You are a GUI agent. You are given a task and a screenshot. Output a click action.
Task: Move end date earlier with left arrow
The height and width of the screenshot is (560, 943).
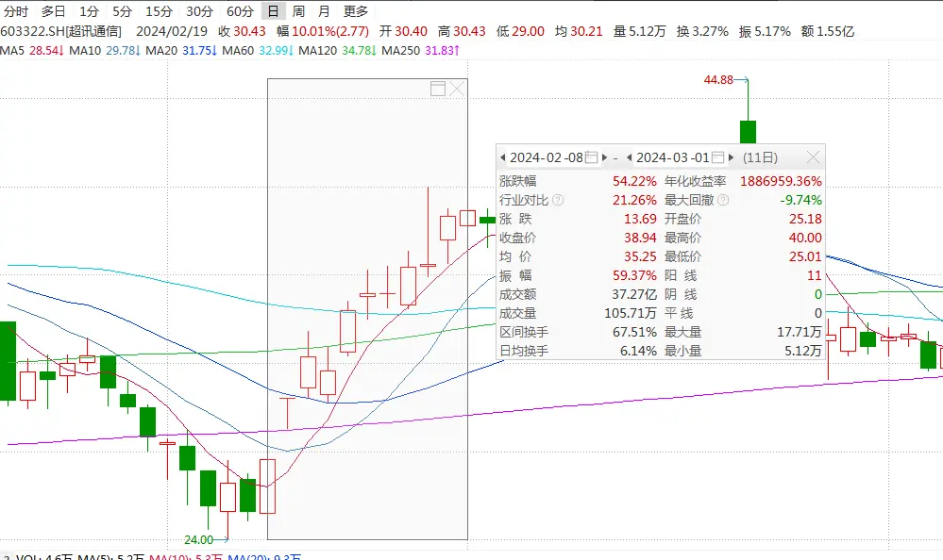click(630, 157)
